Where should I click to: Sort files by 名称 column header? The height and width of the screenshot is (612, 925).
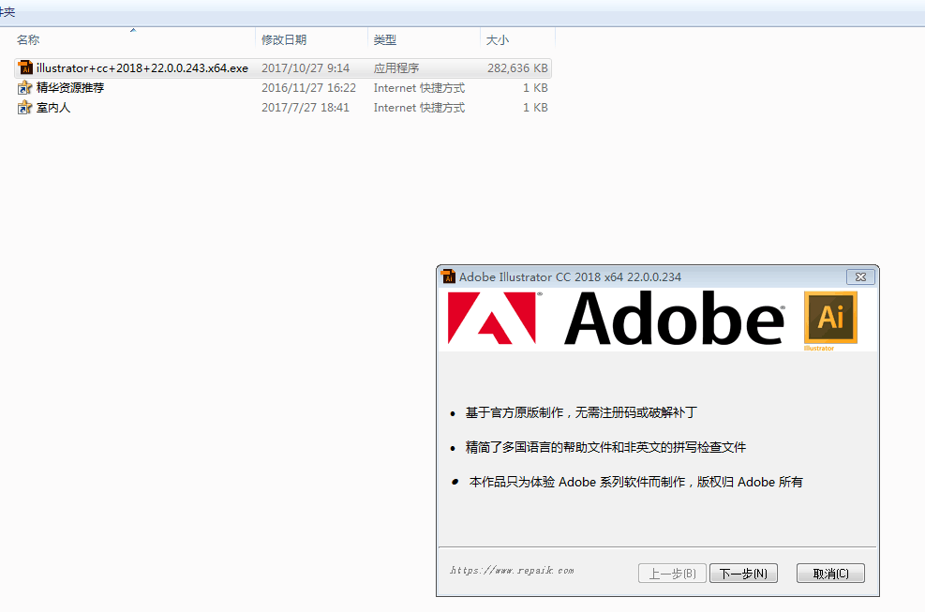coord(28,40)
